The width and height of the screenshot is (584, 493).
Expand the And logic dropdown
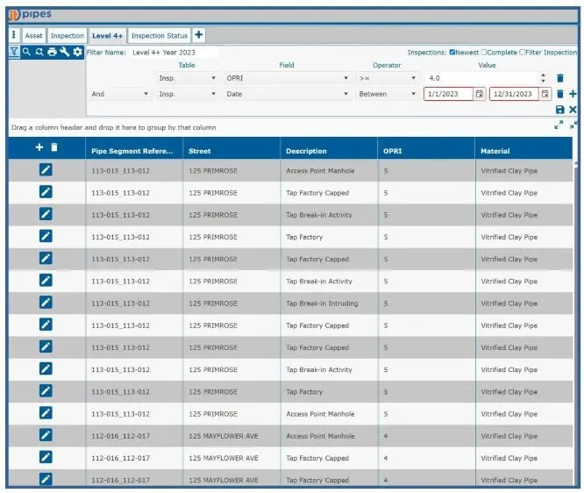120,94
